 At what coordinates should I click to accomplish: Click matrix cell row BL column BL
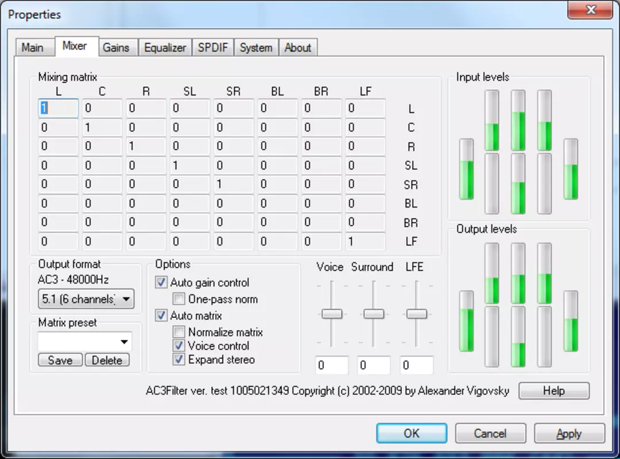pyautogui.click(x=278, y=203)
